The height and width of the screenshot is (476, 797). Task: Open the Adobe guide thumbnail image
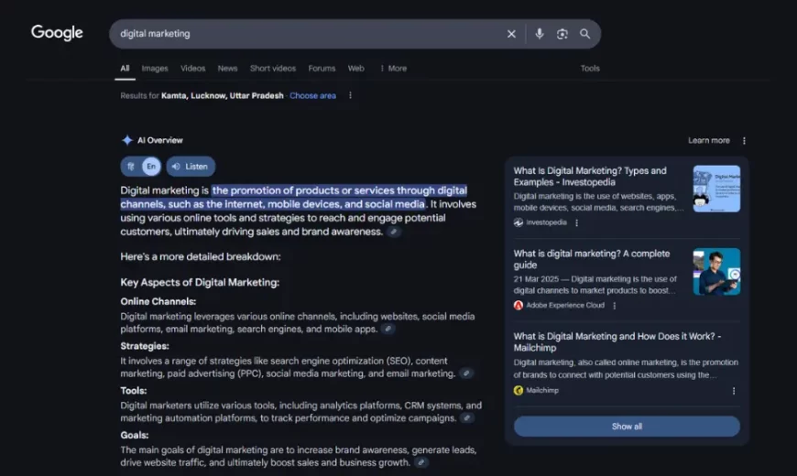point(716,271)
